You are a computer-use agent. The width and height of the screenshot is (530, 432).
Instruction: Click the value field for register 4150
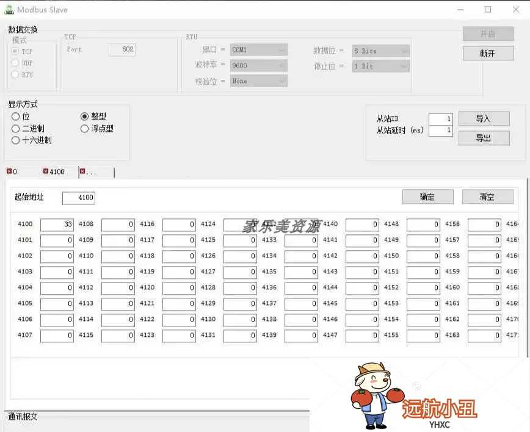click(423, 256)
